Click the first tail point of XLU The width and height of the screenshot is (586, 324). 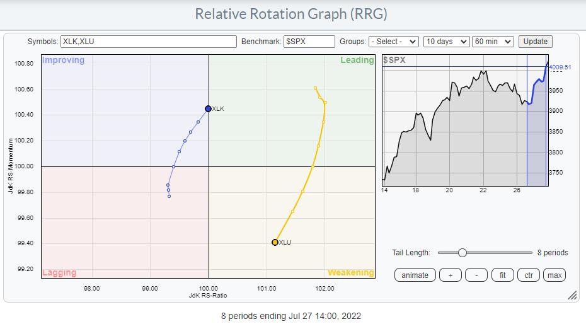(316, 88)
